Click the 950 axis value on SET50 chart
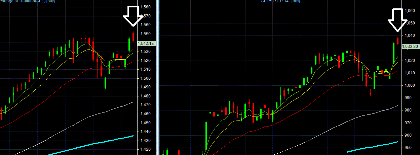 coord(408,148)
